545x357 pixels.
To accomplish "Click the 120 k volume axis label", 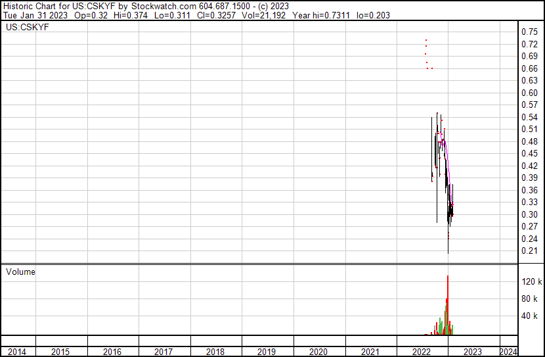I will pos(531,281).
